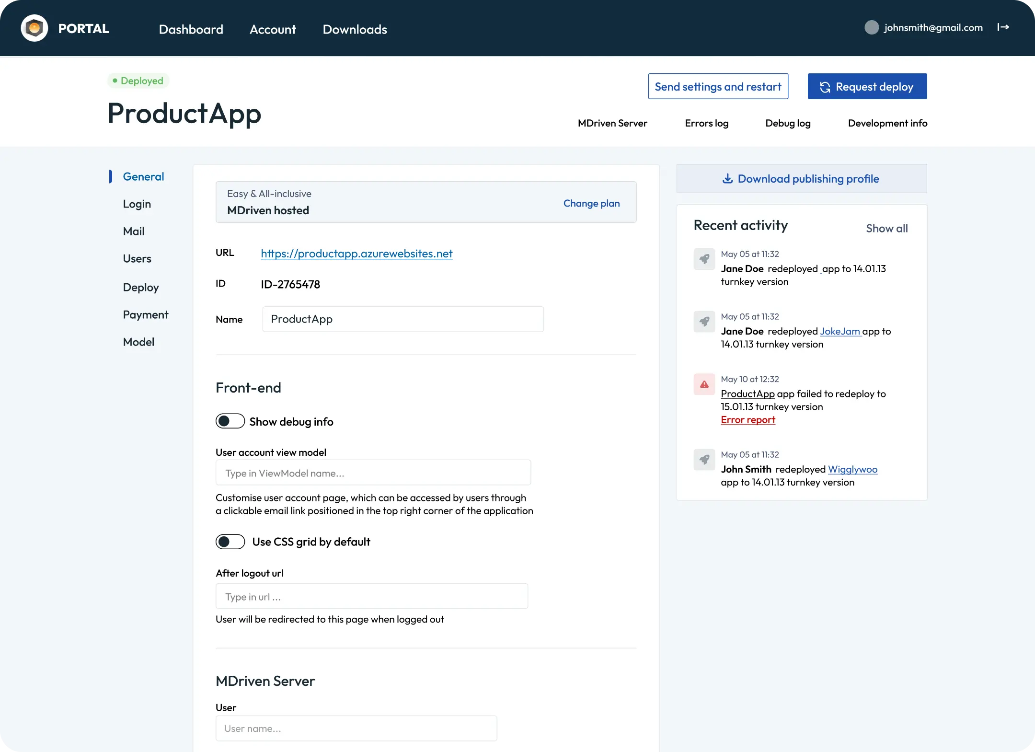This screenshot has width=1035, height=752.
Task: Click Download publishing profile button
Action: click(802, 178)
